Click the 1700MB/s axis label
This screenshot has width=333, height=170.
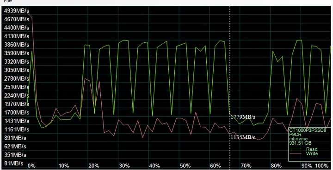[x=16, y=112]
